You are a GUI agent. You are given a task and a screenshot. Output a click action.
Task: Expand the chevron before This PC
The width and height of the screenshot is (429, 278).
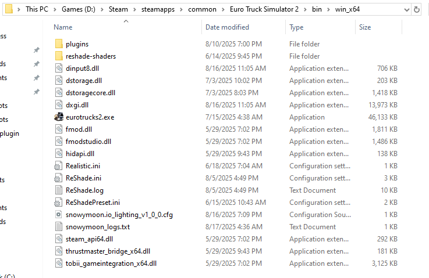(x=19, y=9)
